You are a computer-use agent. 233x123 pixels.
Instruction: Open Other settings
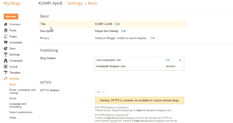(x=13, y=118)
